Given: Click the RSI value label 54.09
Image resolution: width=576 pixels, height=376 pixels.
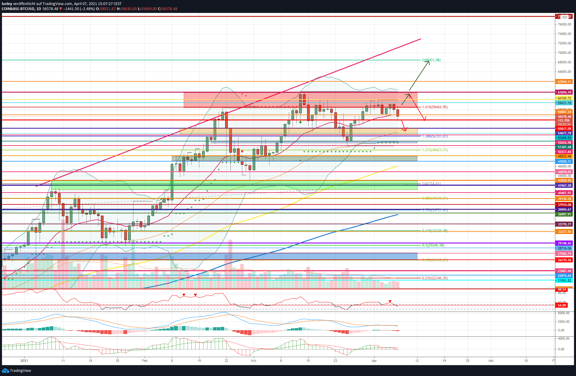Looking at the screenshot, I should point(562,305).
